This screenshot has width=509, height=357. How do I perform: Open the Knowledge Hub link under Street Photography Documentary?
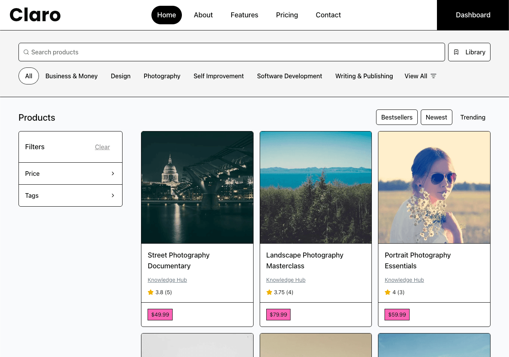tap(167, 280)
